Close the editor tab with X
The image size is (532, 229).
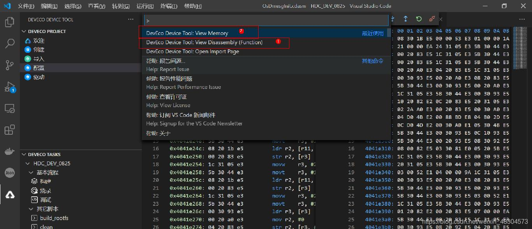click(441, 19)
